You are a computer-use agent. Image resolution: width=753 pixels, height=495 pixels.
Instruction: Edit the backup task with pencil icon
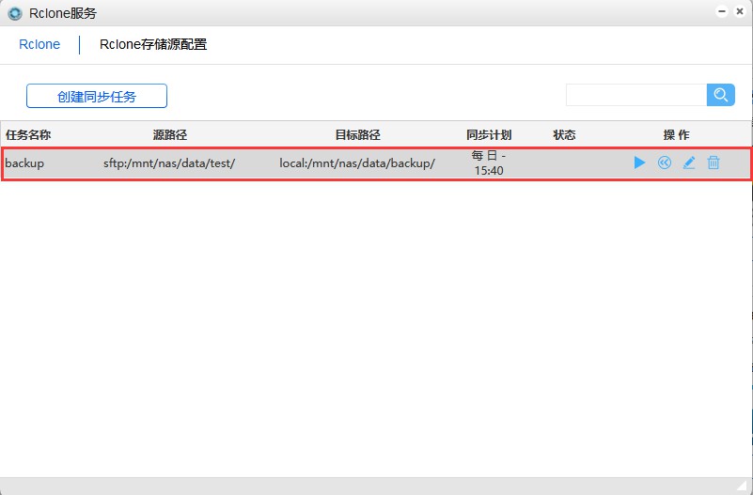click(689, 163)
